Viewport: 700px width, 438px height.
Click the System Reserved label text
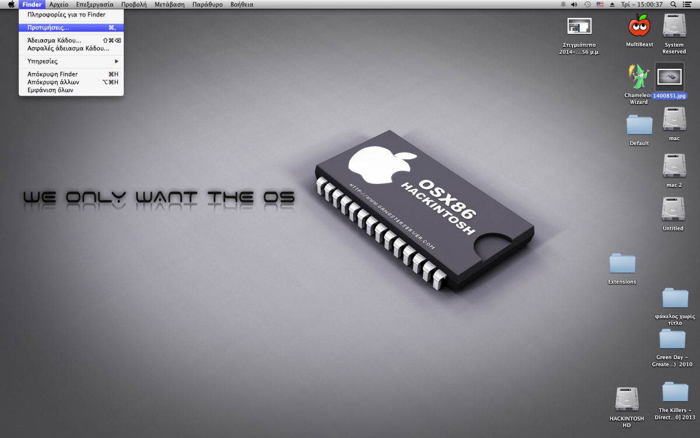coord(674,48)
